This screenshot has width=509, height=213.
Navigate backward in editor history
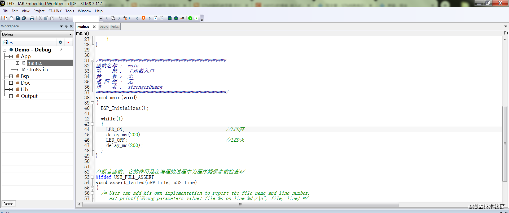(x=156, y=18)
